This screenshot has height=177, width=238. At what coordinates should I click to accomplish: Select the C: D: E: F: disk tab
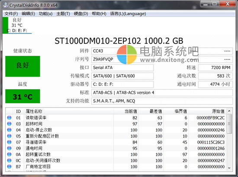click(17, 25)
